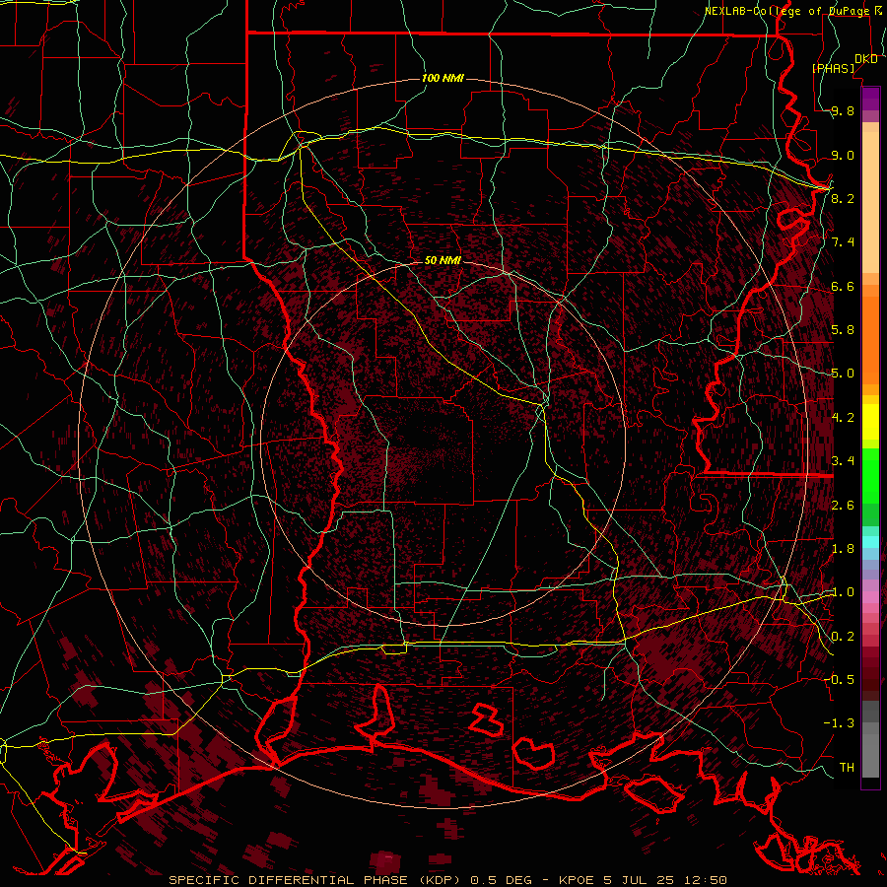
Task: Click the 5.0 scale value
Action: tap(843, 374)
